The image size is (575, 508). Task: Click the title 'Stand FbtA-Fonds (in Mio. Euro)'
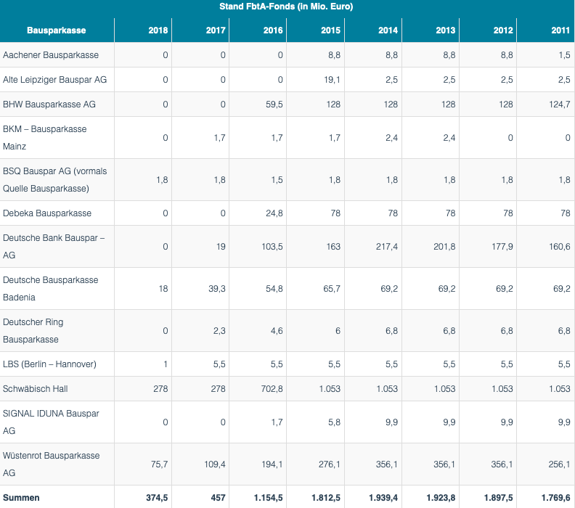point(286,7)
